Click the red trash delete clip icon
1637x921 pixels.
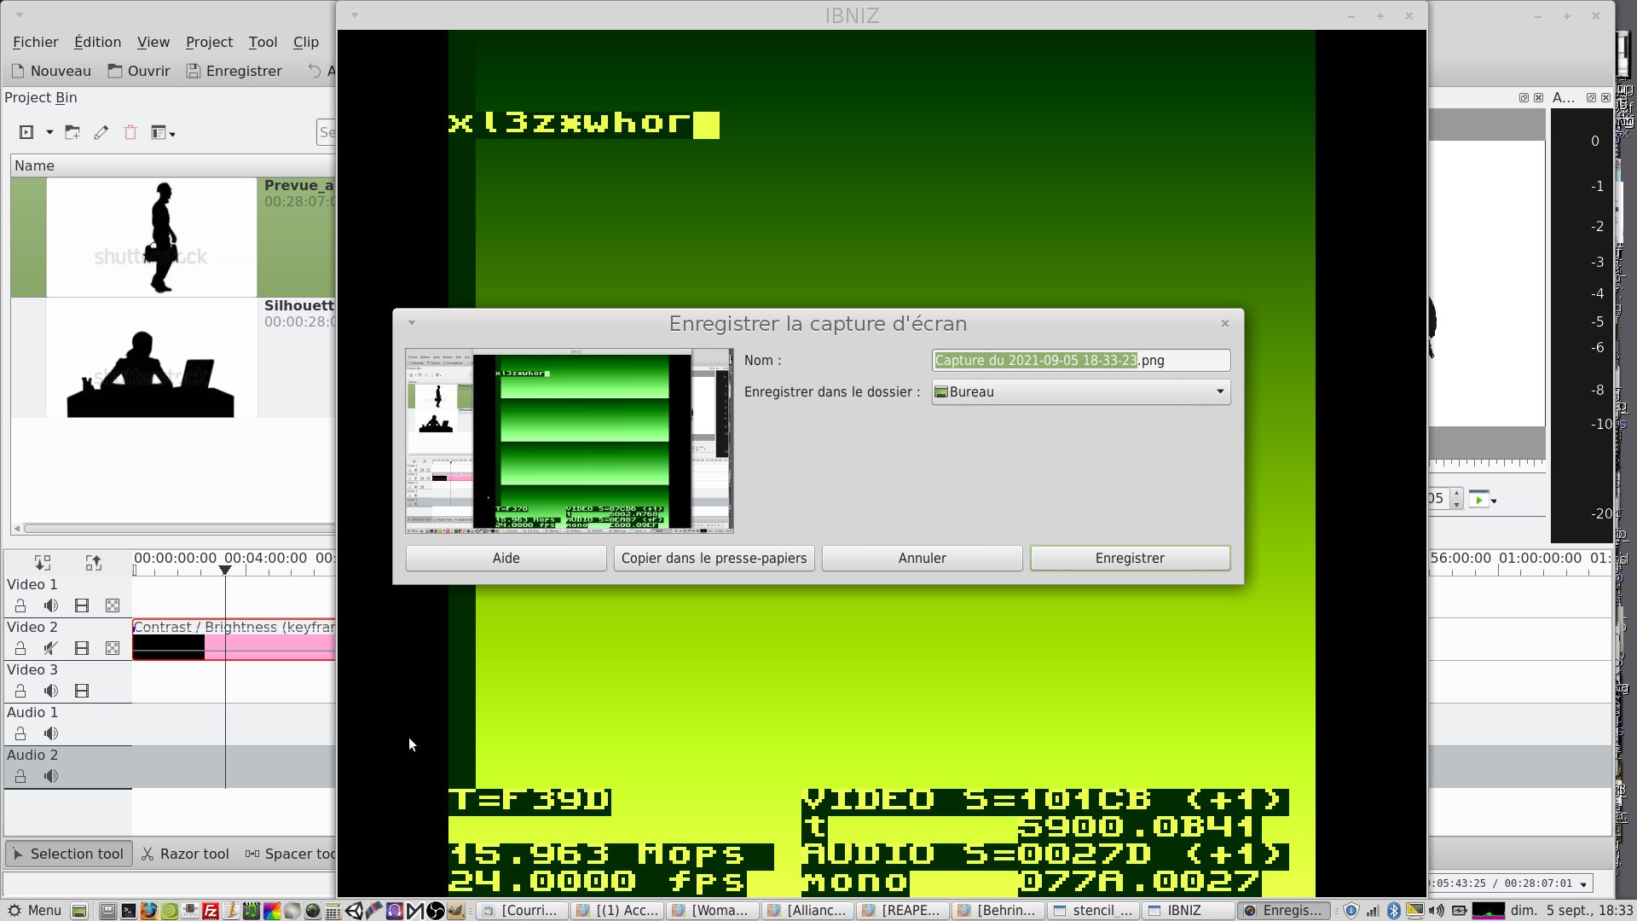point(130,132)
